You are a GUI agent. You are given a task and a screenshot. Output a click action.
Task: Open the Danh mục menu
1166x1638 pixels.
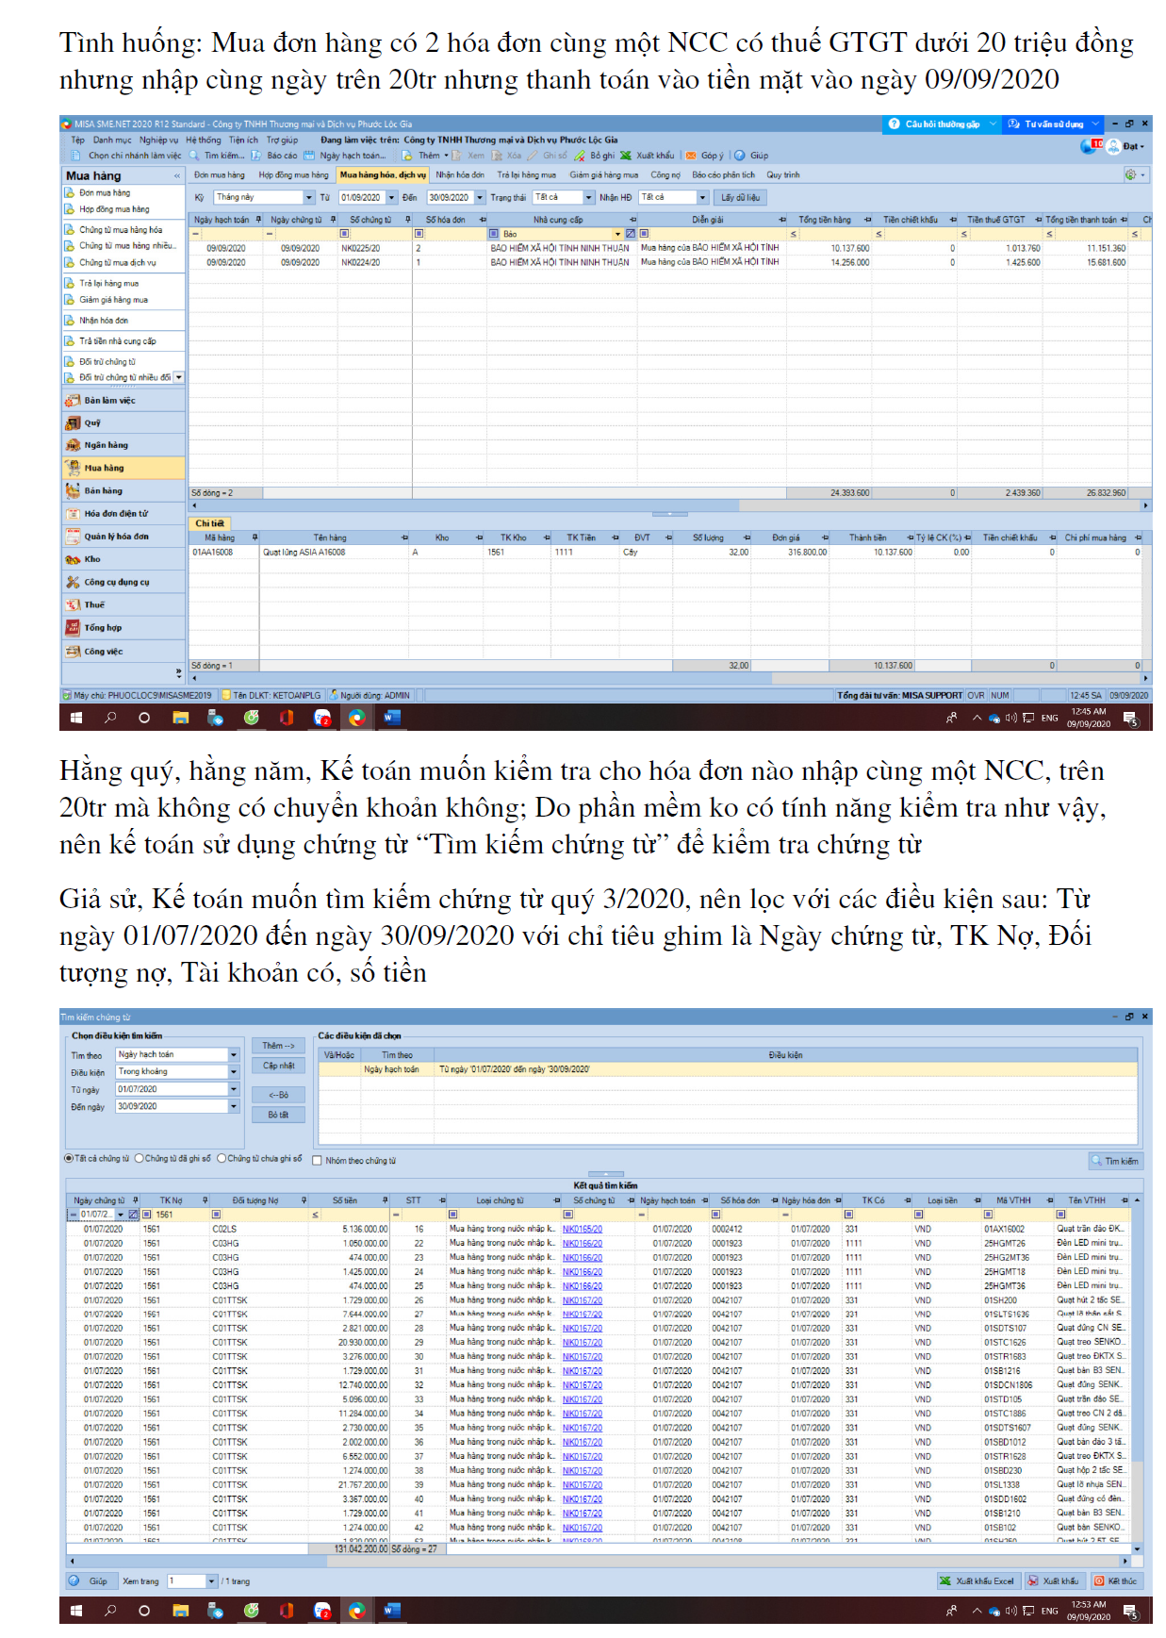tap(112, 140)
